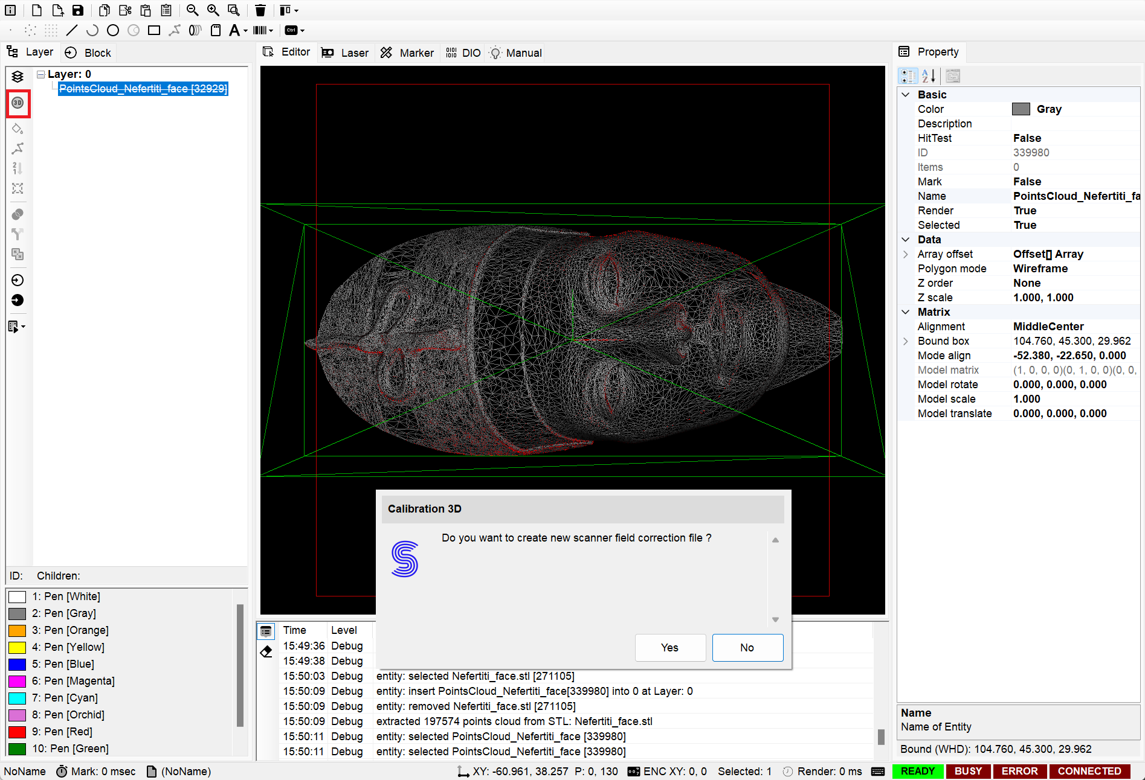The width and height of the screenshot is (1145, 780).
Task: Toggle categorized view in Property panel
Action: tap(908, 75)
